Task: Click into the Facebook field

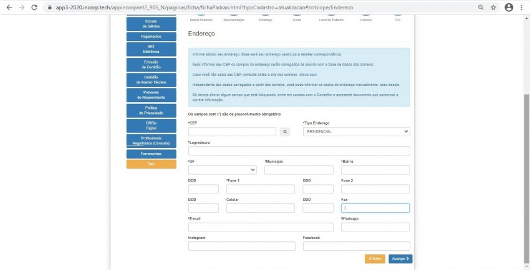Action: coord(356,246)
